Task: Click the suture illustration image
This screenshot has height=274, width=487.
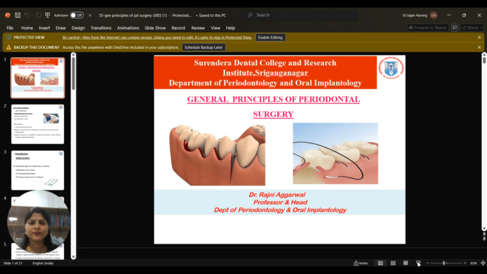Action: click(335, 153)
